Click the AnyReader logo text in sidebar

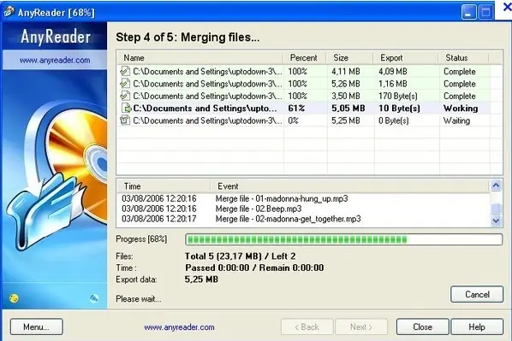point(56,37)
